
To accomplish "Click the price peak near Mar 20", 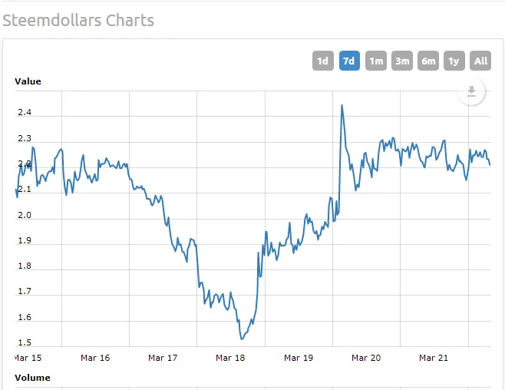I will (342, 105).
